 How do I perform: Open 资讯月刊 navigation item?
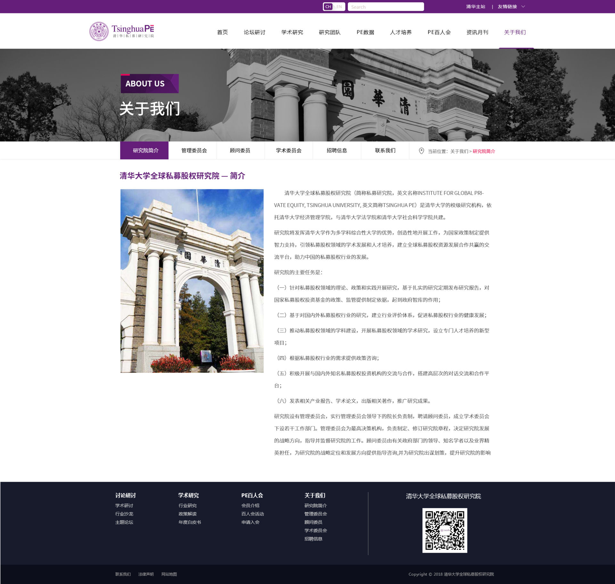pyautogui.click(x=477, y=32)
